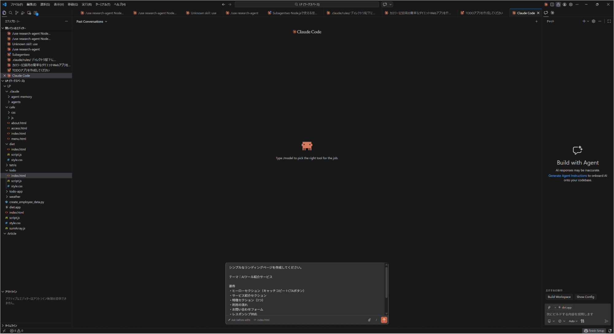The width and height of the screenshot is (614, 334).
Task: Click the attachment paperclip in prompt box
Action: coord(369,320)
